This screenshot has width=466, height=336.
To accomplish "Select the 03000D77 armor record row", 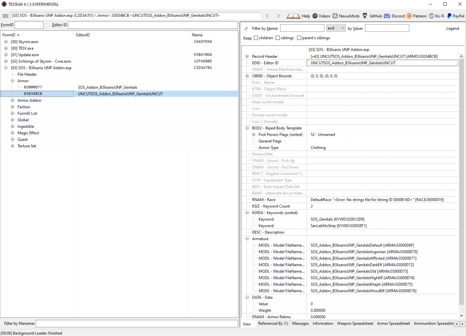I will pos(119,87).
